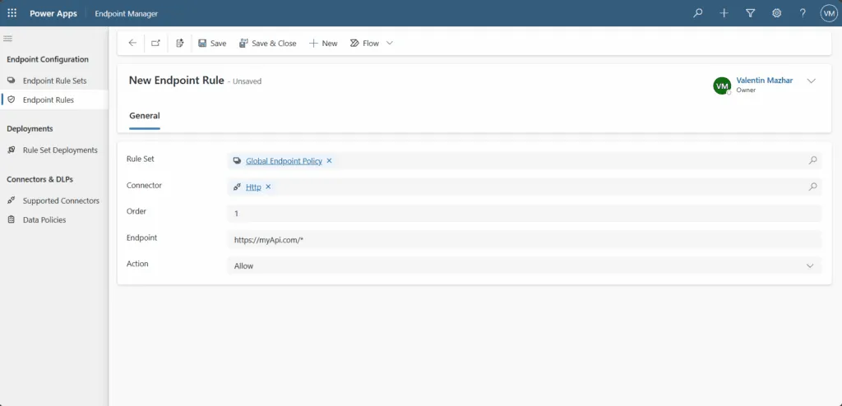Screen dimensions: 842x406
Task: Click the Supported Connectors plug icon
Action: [x=12, y=201]
